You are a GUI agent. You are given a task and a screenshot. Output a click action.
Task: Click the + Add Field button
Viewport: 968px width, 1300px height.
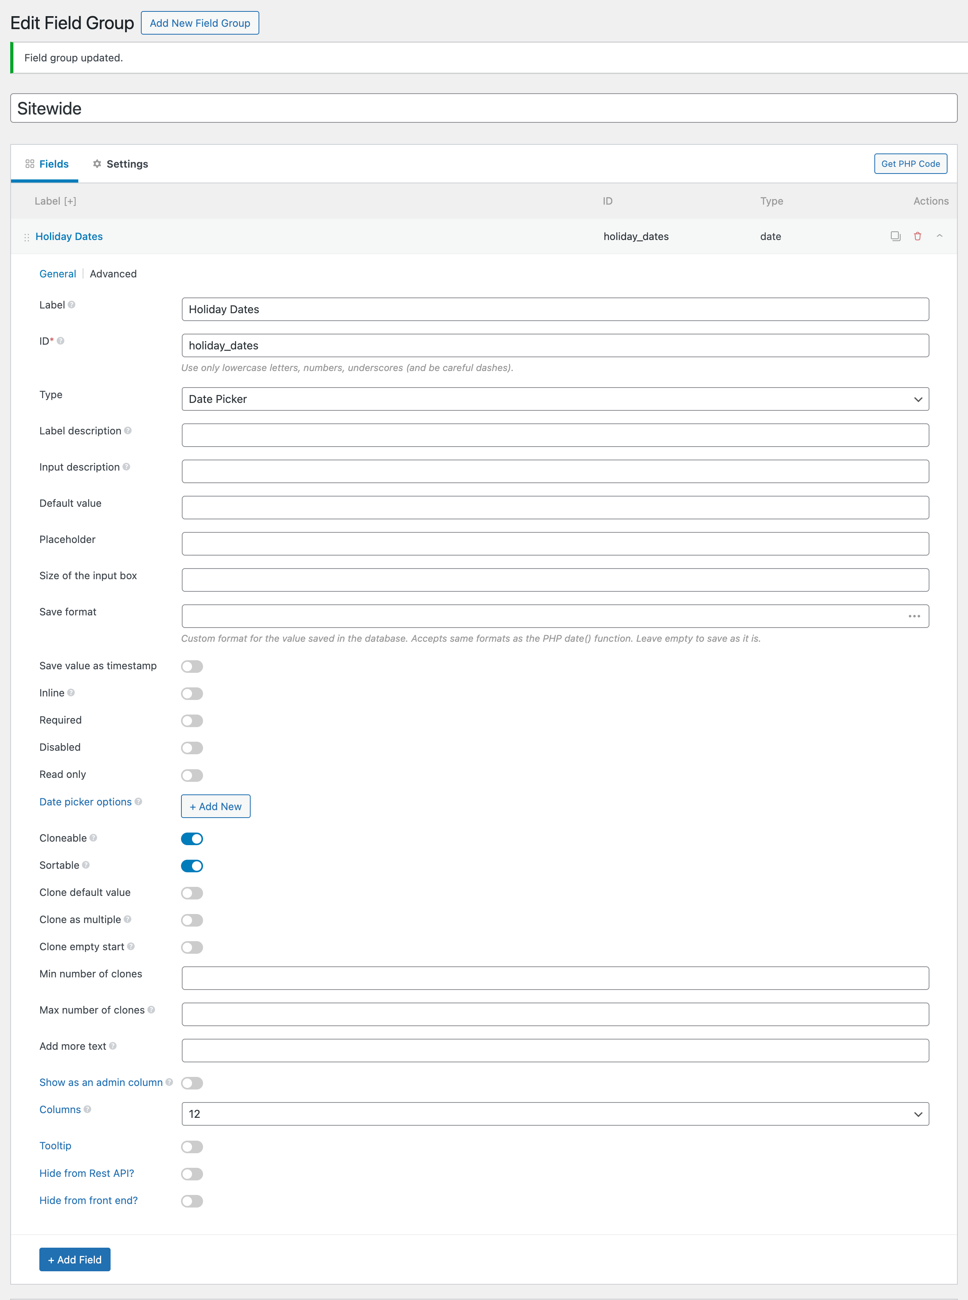click(x=75, y=1259)
